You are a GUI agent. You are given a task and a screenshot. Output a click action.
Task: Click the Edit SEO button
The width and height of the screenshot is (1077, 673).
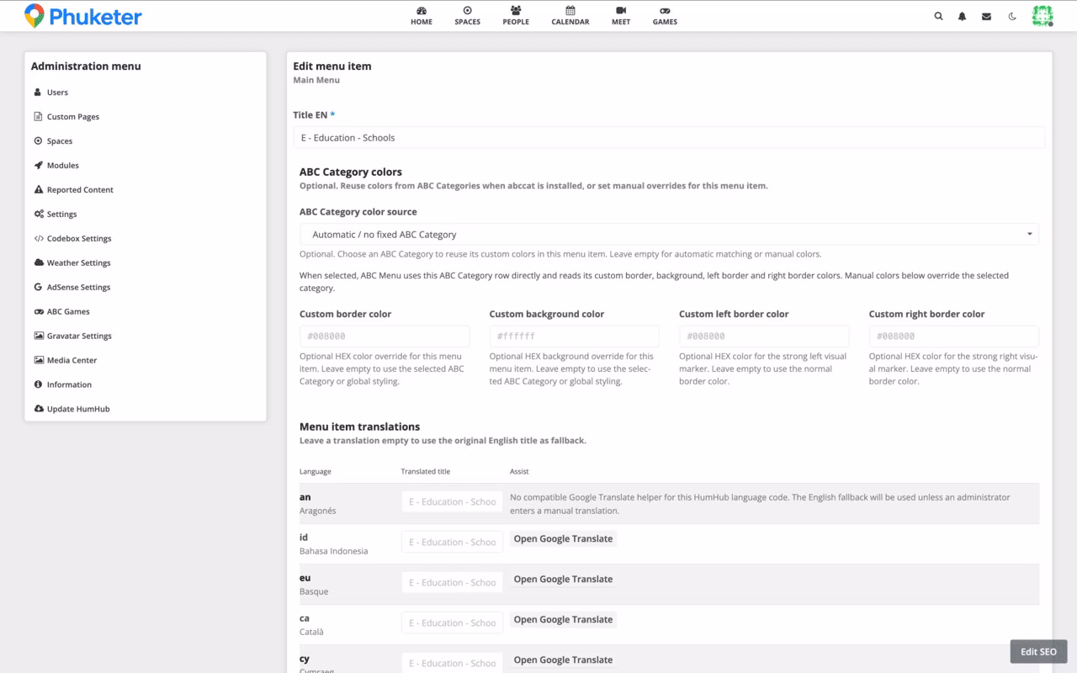point(1039,652)
